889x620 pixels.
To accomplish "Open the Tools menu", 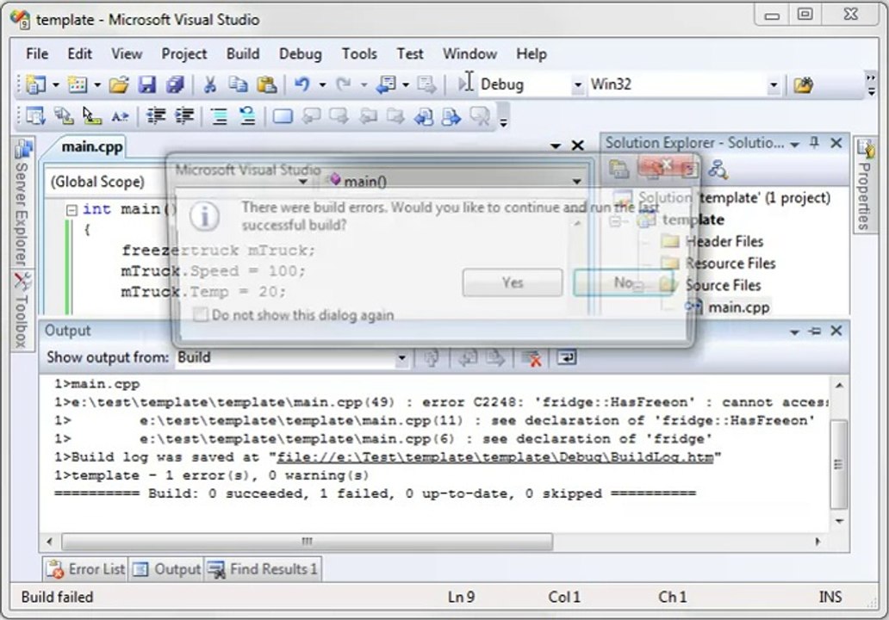I will 359,54.
